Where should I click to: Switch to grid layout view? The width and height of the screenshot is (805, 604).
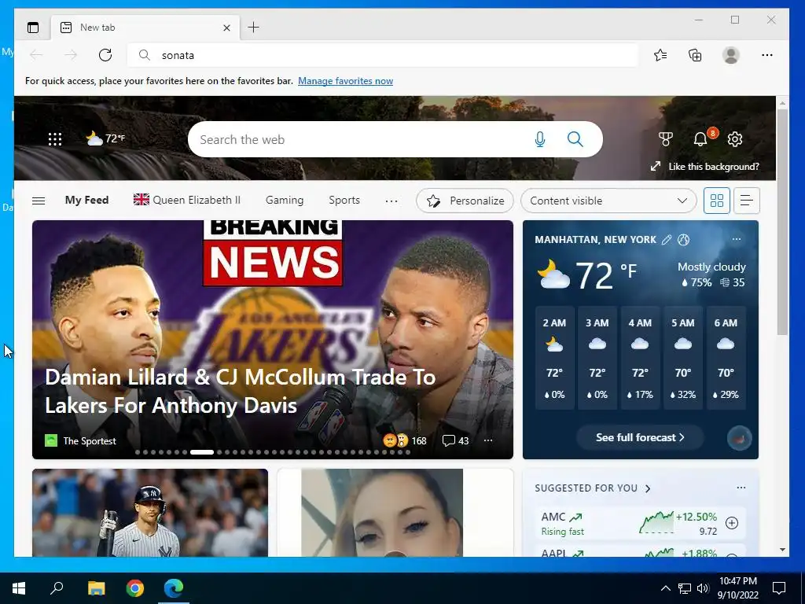tap(717, 201)
